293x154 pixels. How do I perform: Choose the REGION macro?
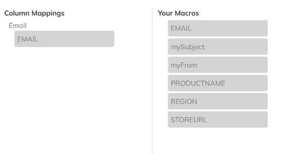tap(218, 101)
